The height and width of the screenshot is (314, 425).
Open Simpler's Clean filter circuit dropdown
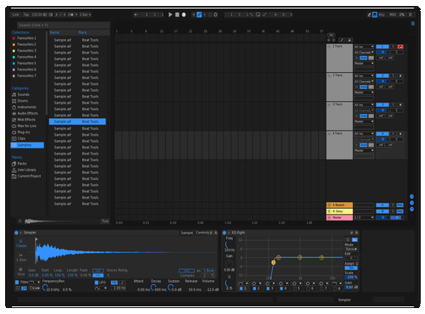coord(34,289)
